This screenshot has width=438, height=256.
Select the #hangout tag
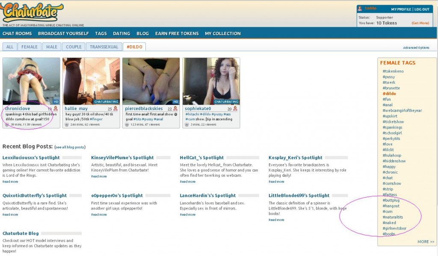(391, 206)
